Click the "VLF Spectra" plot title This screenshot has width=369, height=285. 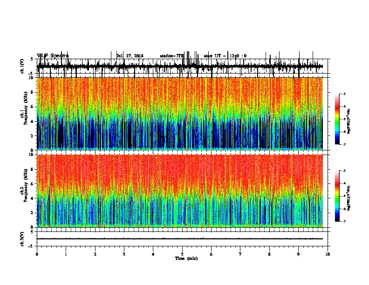coord(53,56)
